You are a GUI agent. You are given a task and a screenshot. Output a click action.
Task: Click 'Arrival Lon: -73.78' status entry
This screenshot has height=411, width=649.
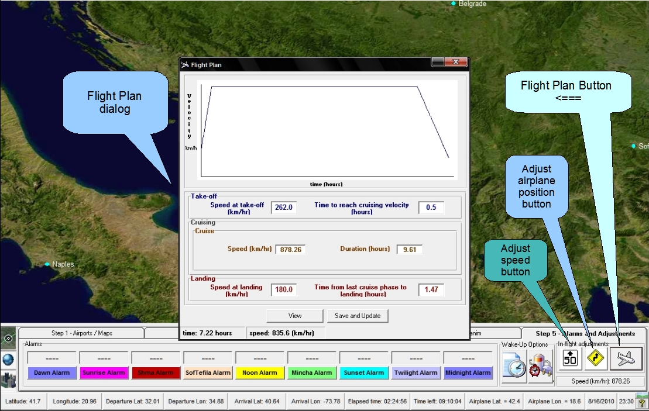tap(316, 401)
